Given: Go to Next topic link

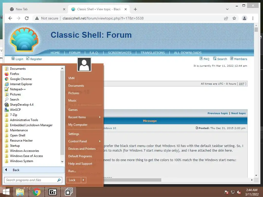Looking at the screenshot, I should click(239, 113).
